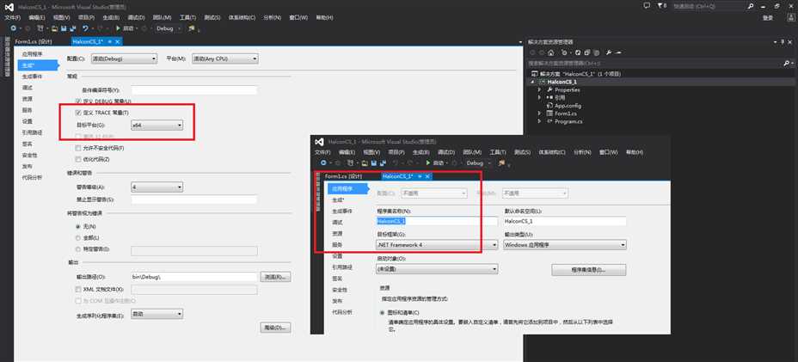Click 登录 sign-in link
The height and width of the screenshot is (362, 798).
(769, 18)
